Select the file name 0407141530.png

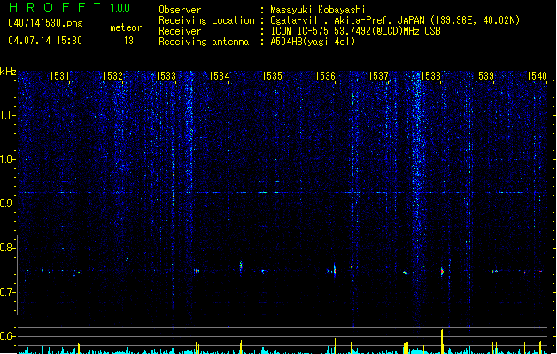pyautogui.click(x=45, y=23)
